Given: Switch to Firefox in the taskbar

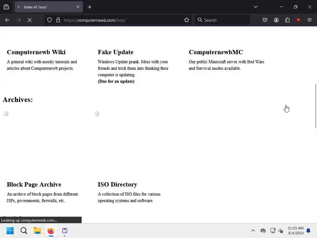Looking at the screenshot, I should click(x=51, y=231).
